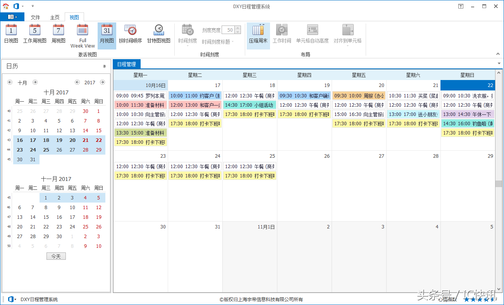The image size is (504, 305).
Task: Switch to the 主页 ribbon tab
Action: [55, 17]
